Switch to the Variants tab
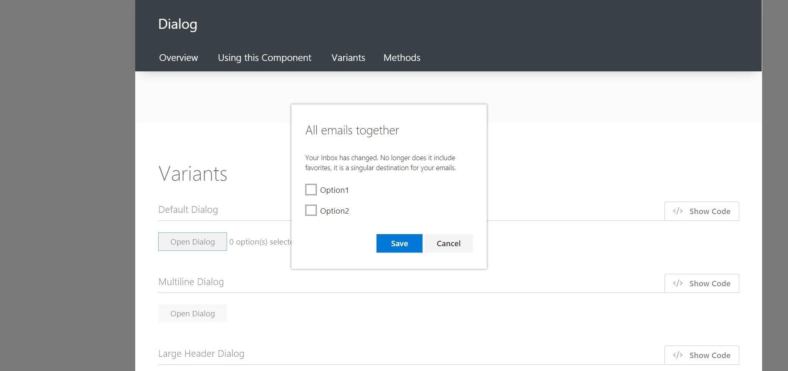The image size is (788, 371). [x=348, y=58]
